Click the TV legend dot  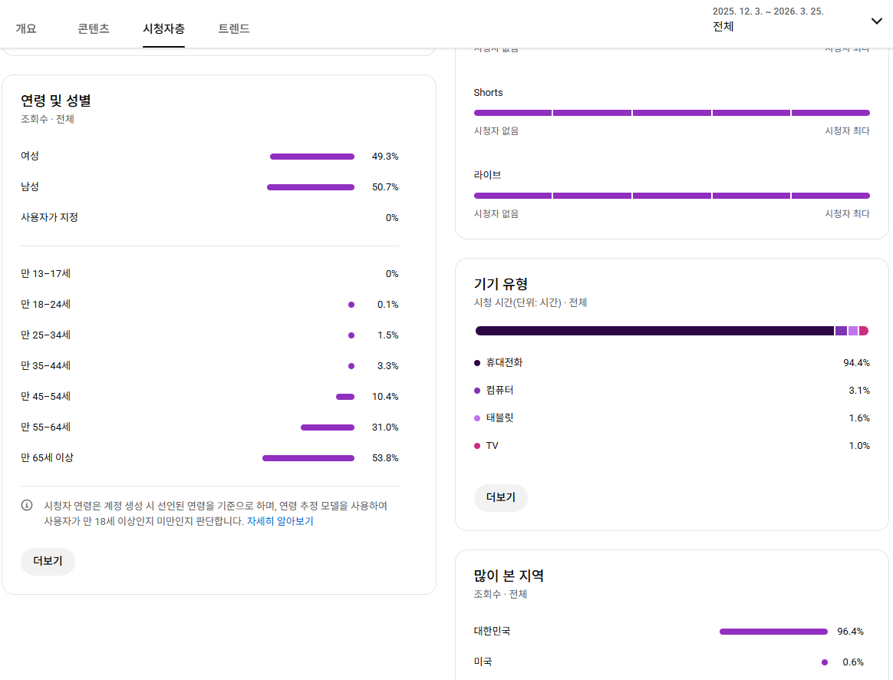pos(477,446)
